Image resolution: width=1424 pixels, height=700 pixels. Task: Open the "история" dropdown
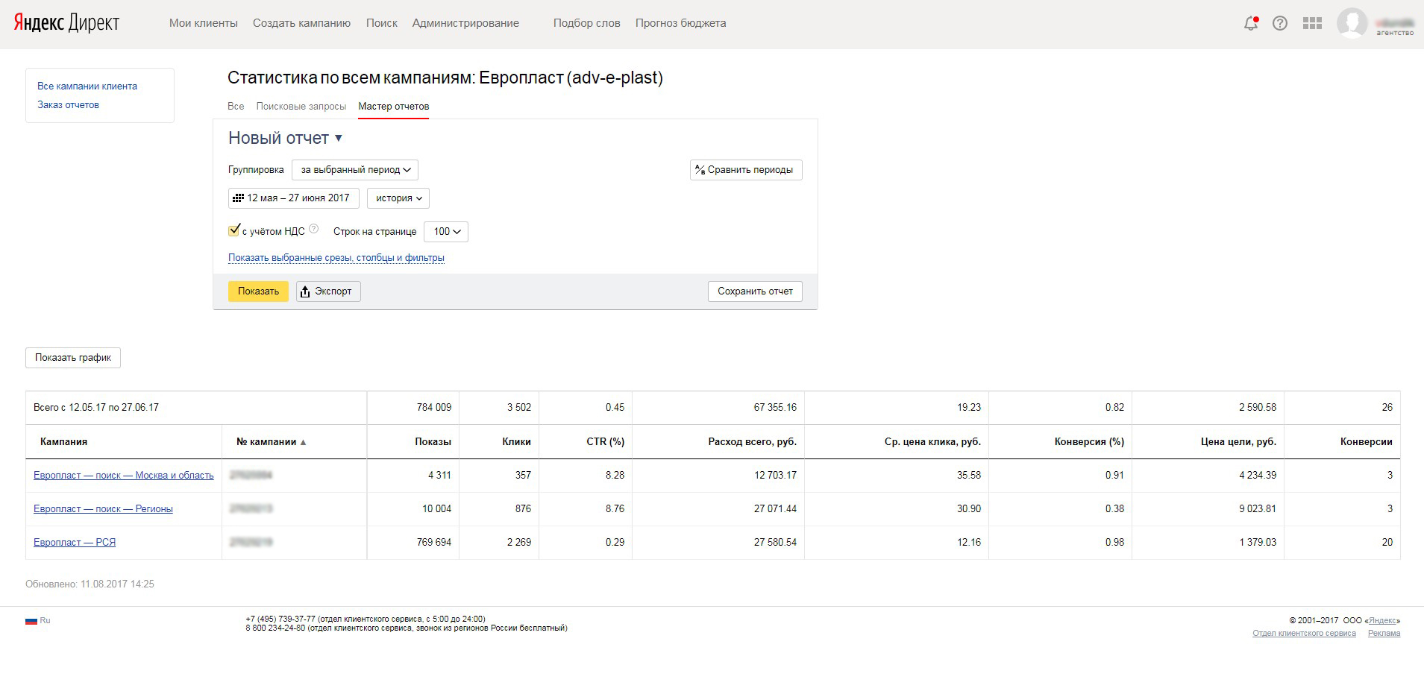(398, 198)
